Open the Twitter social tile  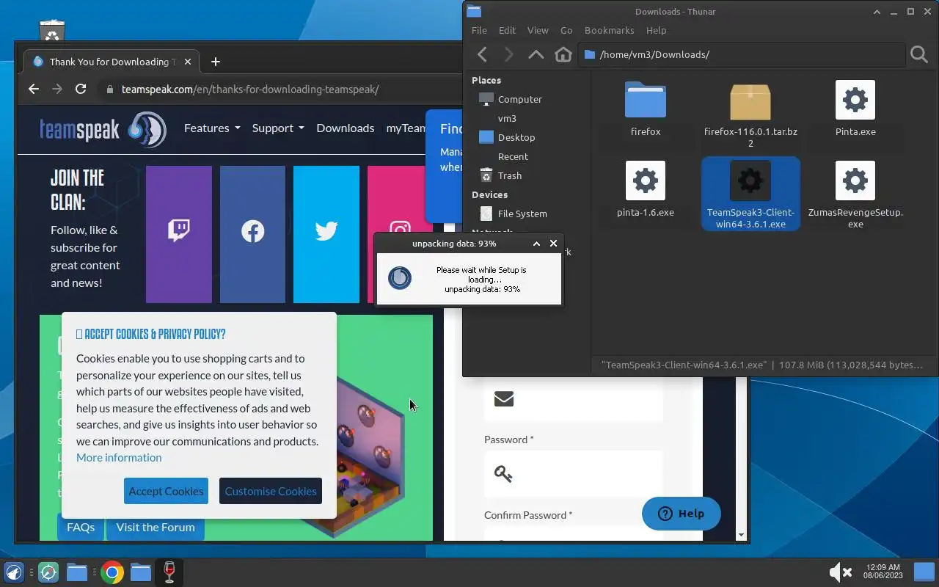pos(326,234)
